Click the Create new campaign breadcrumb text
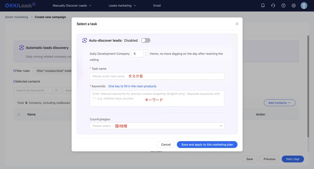The image size is (314, 169). click(50, 17)
